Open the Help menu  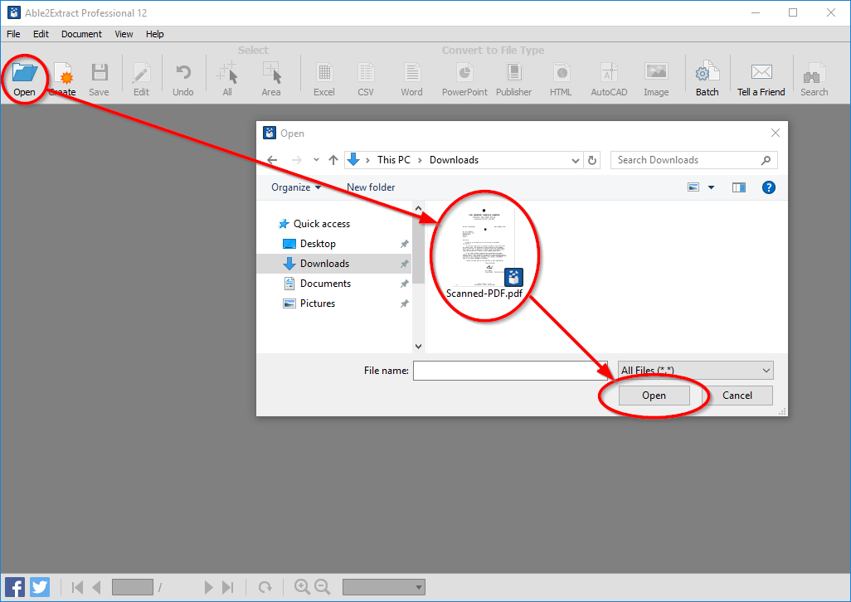(154, 34)
